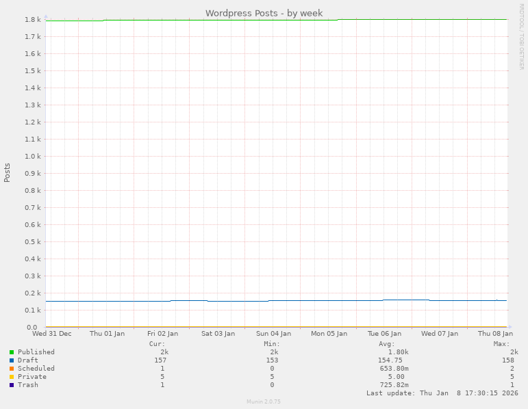This screenshot has height=409, width=528.
Task: Click the 'Fri 02 Jan' x-axis label
Action: [162, 334]
